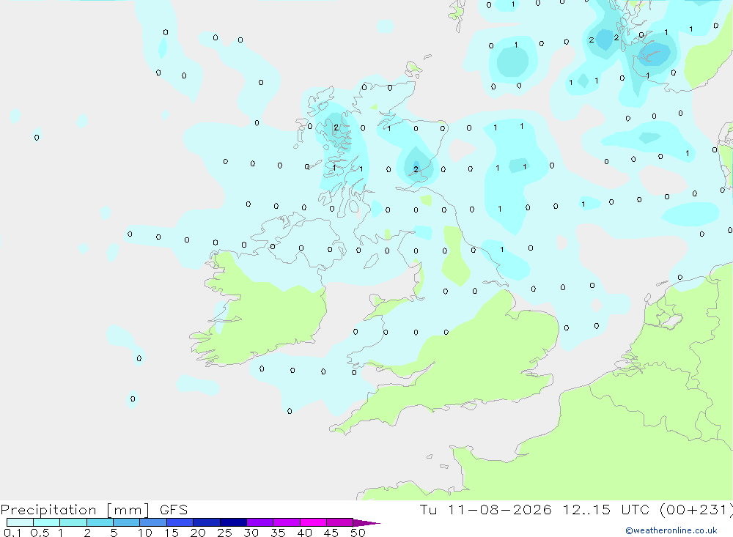Select the 20–25 mm dark blue legend swatch

207,522
